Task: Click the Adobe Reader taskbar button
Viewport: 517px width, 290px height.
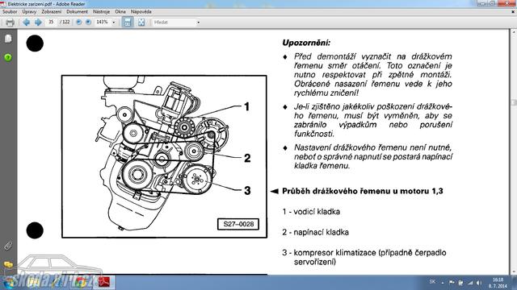Action: pos(104,283)
